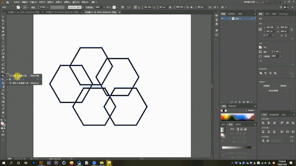Click black swatch in Color panel
This screenshot has height=166, width=296.
224,111
